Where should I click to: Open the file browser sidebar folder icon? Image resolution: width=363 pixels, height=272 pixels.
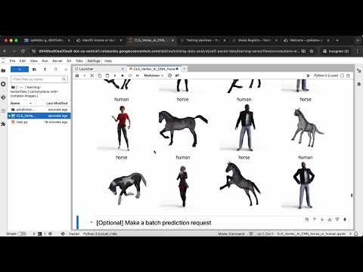(x=3, y=71)
